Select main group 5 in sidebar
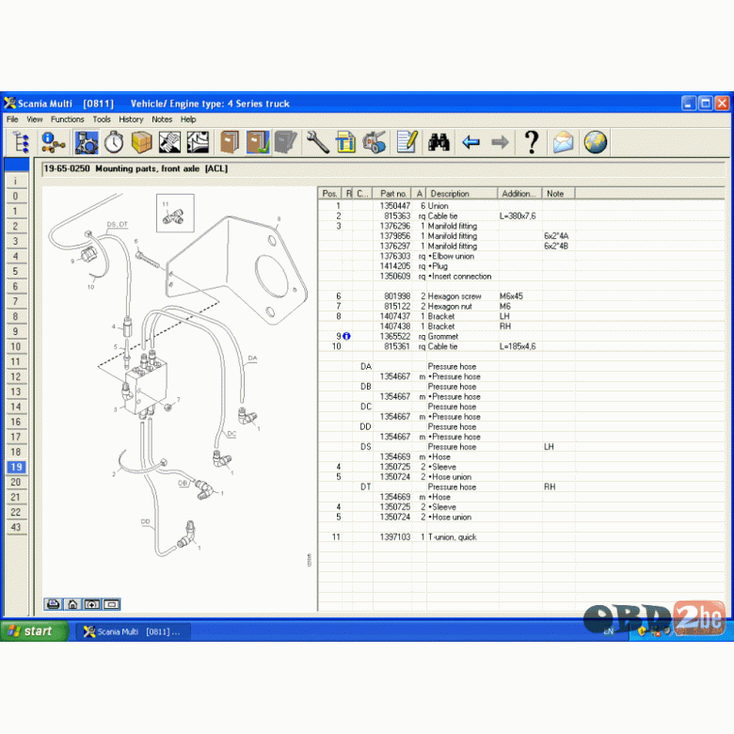734x734 pixels. 16,272
